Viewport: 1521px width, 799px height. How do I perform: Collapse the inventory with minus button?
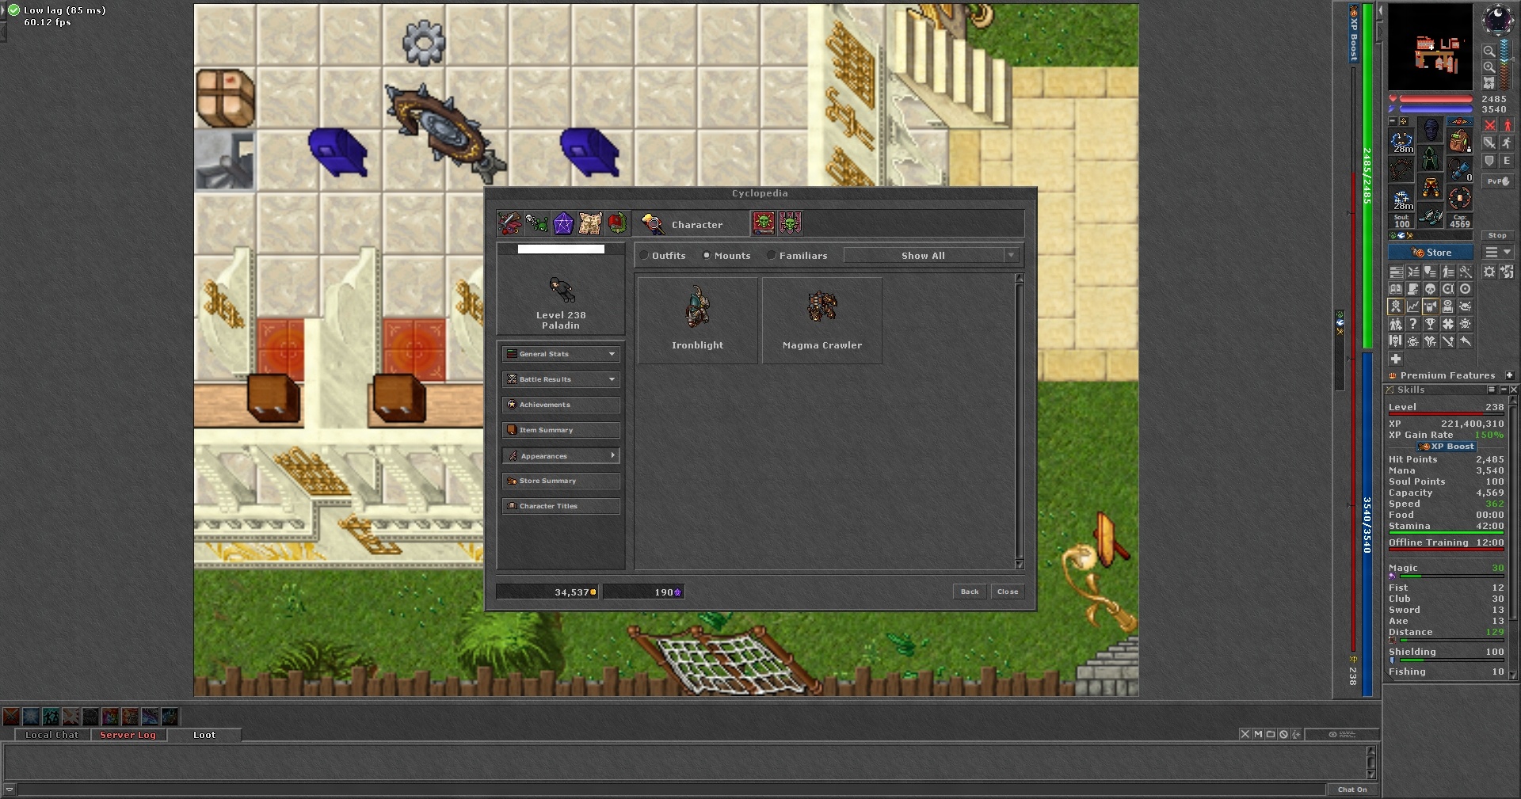pyautogui.click(x=1393, y=121)
